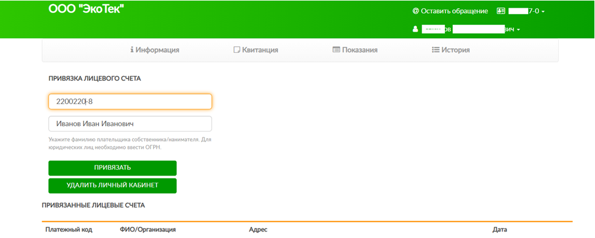Click the Иванов Иван Иванович name field
Image resolution: width=595 pixels, height=238 pixels.
point(130,124)
